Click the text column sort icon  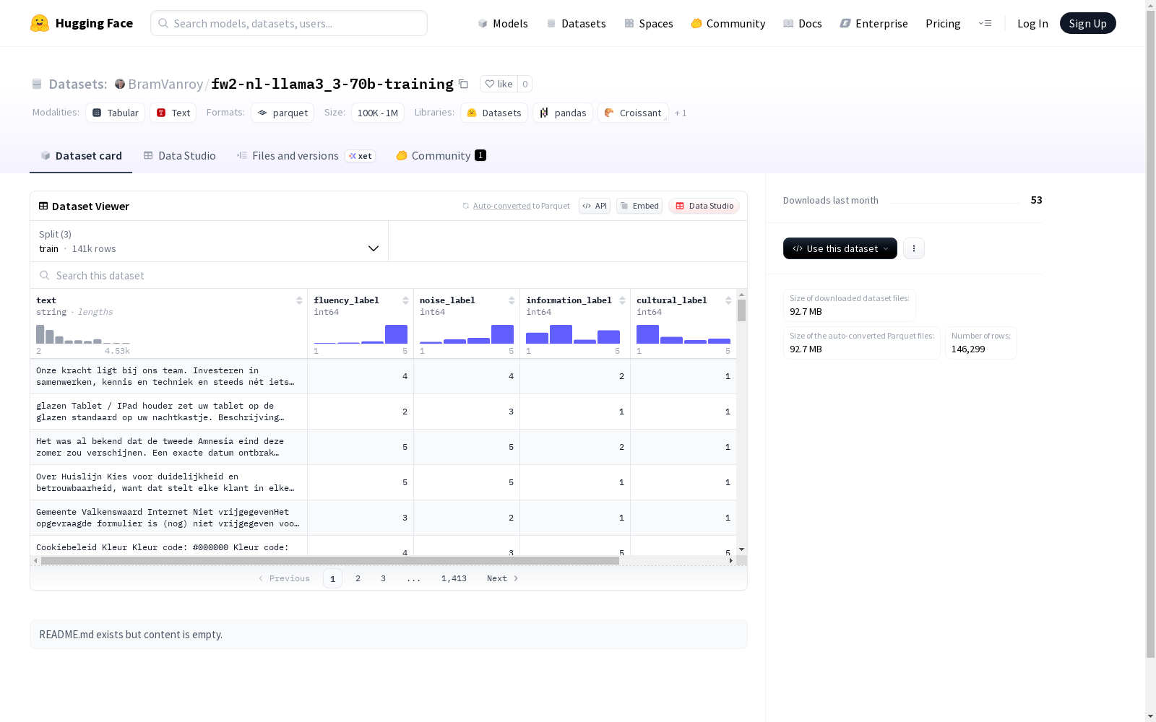pos(299,300)
